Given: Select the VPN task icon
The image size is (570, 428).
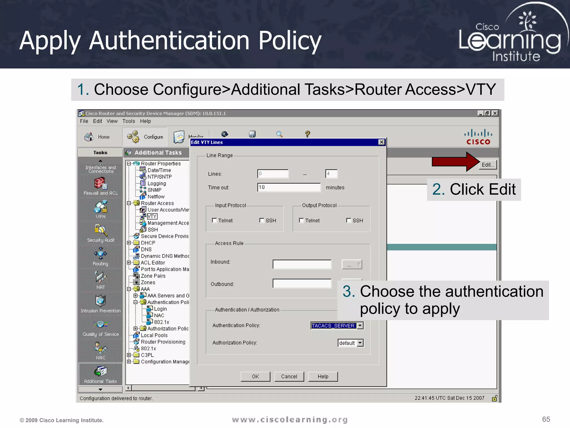Looking at the screenshot, I should pyautogui.click(x=100, y=207).
